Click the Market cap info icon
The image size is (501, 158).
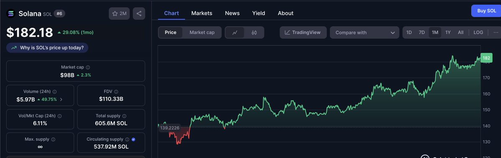click(x=88, y=68)
